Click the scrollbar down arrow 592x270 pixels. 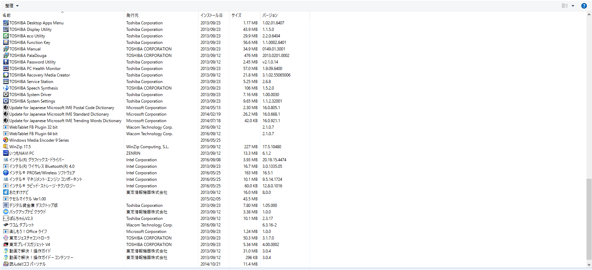click(589, 265)
